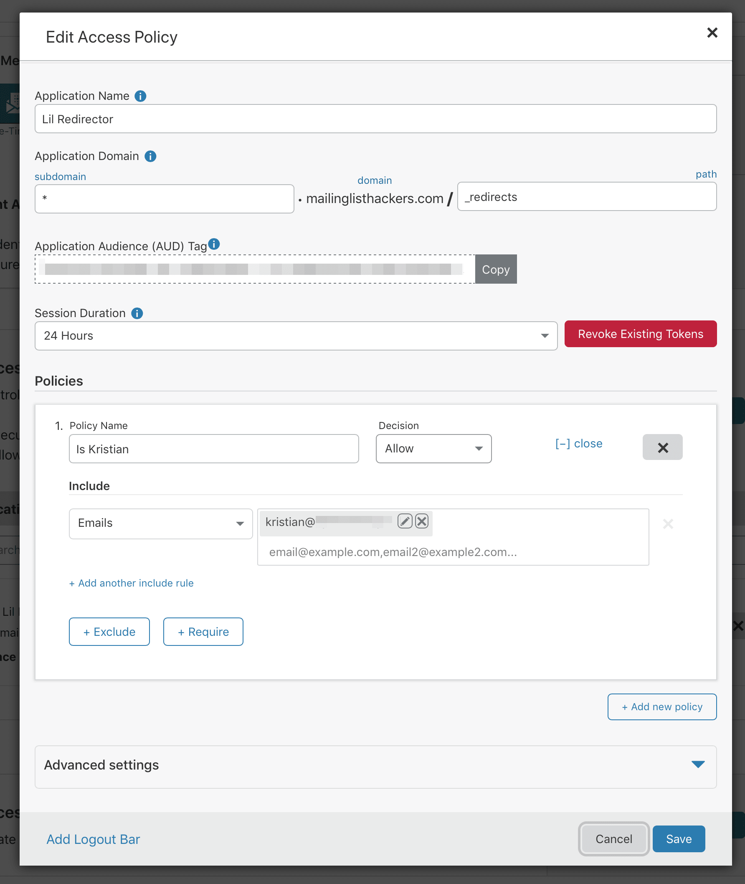The image size is (745, 884).
Task: Click Add another include rule
Action: coord(132,583)
